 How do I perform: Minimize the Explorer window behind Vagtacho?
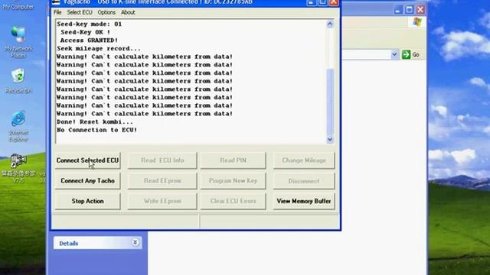pos(397,10)
